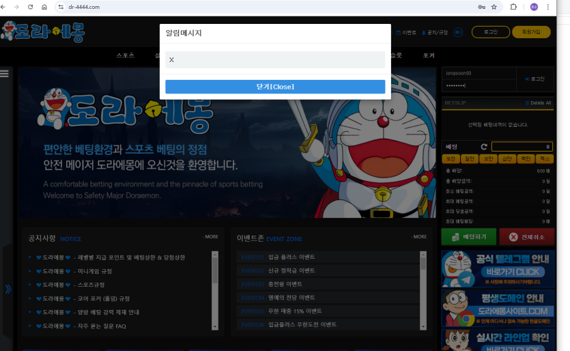This screenshot has height=351, width=570.
Task: Open EVENT.05 무한 매충 15% 이벤트
Action: 328,311
